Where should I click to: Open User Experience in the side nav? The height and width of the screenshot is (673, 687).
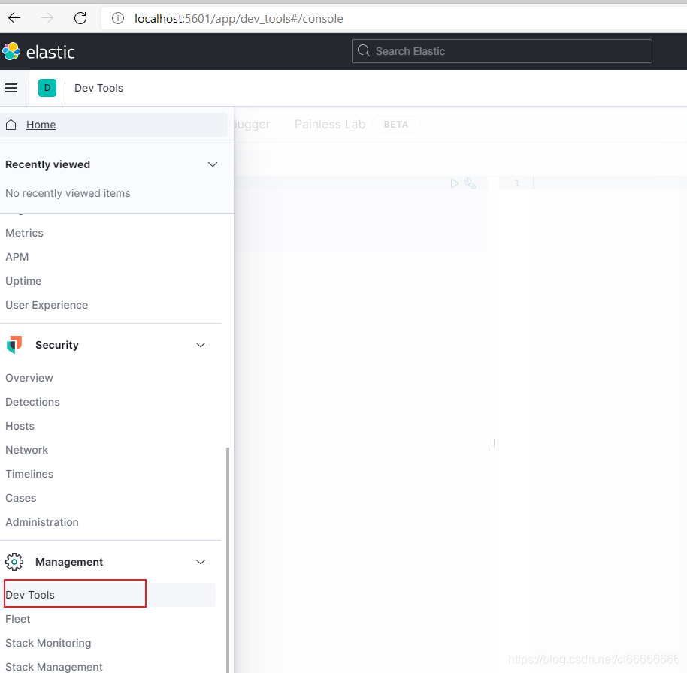point(47,305)
